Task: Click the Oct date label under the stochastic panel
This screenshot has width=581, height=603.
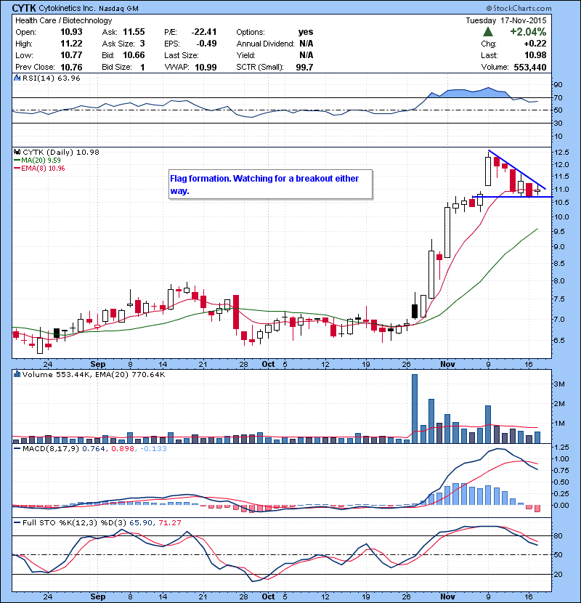Action: coord(268,596)
